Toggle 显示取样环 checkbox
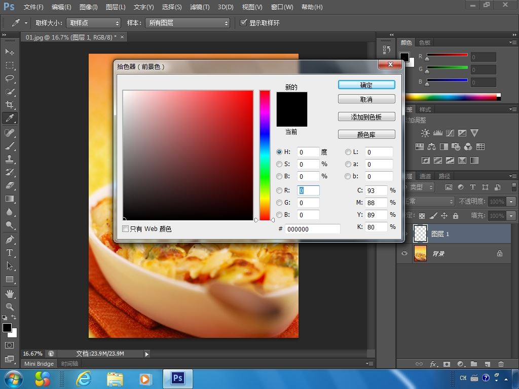Screen dimensions: 519x389 pos(243,22)
